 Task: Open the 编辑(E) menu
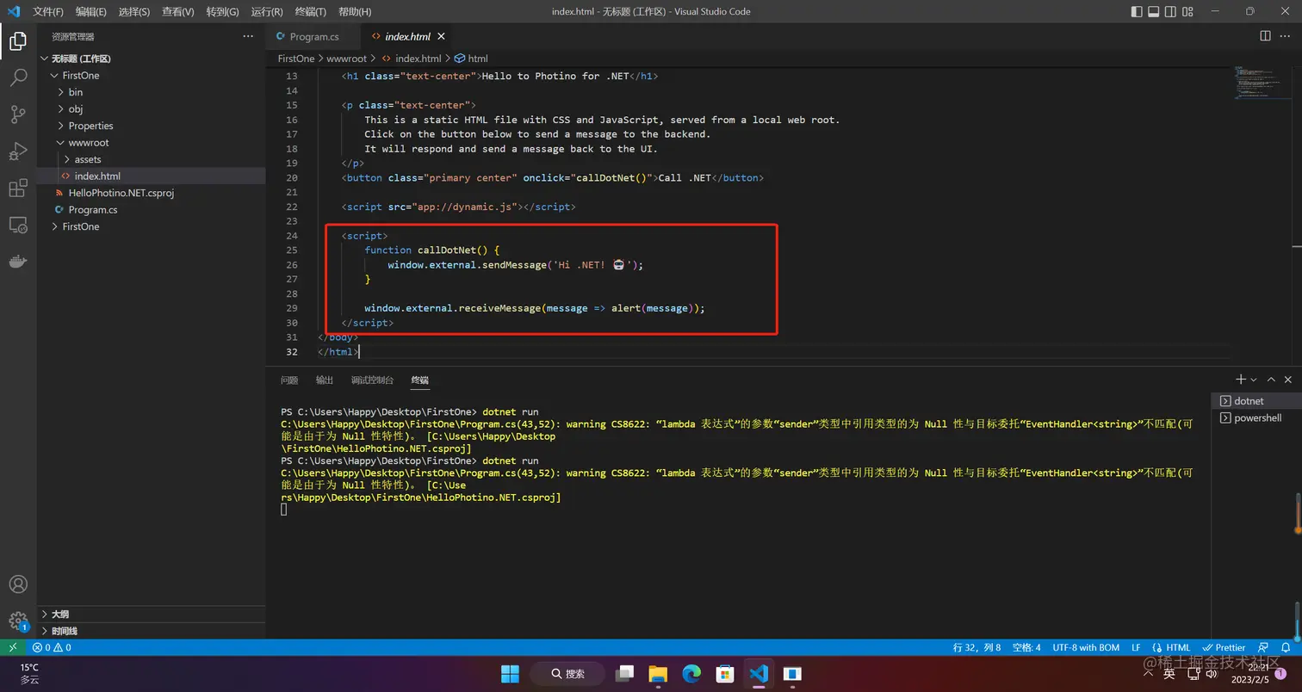(x=91, y=11)
